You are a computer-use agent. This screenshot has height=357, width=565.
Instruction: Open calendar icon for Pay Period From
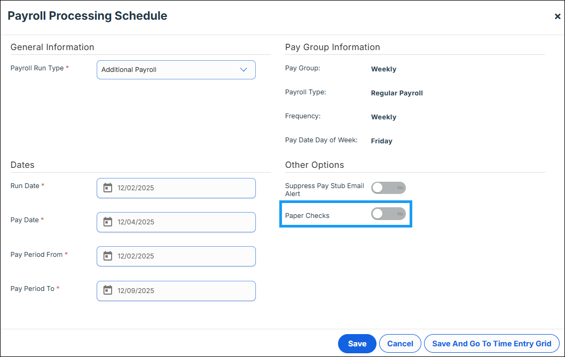(x=107, y=256)
